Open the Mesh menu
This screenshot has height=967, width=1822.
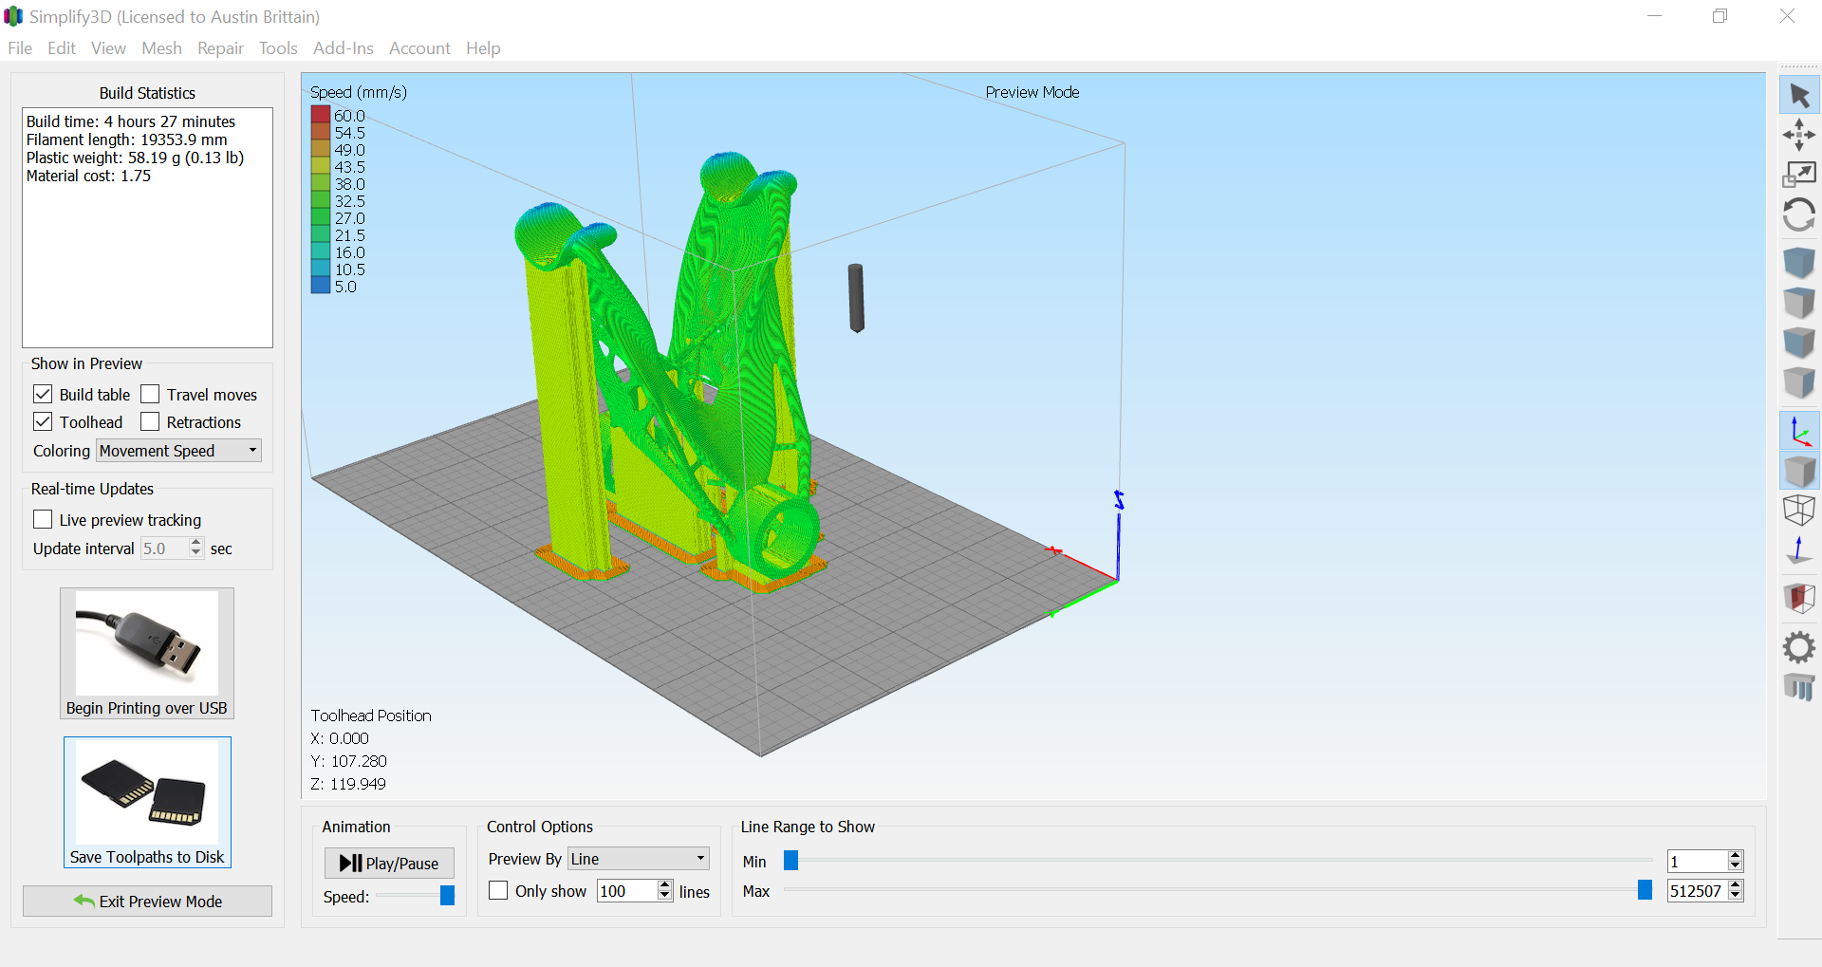(x=161, y=48)
